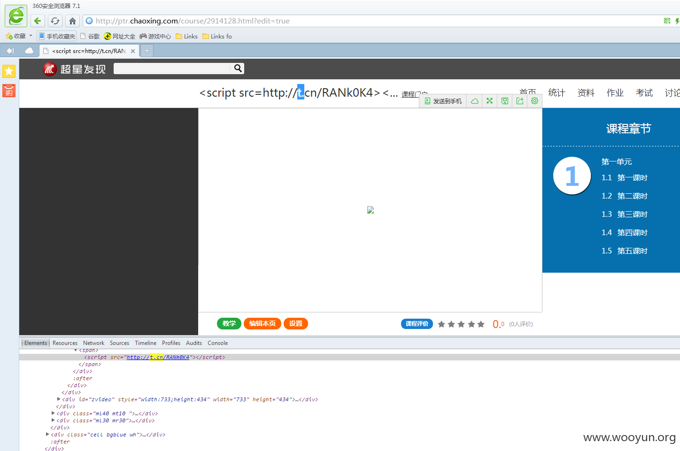Click the tab-bar back arrow icon
Viewport: 680px width, 451px height.
[x=10, y=51]
